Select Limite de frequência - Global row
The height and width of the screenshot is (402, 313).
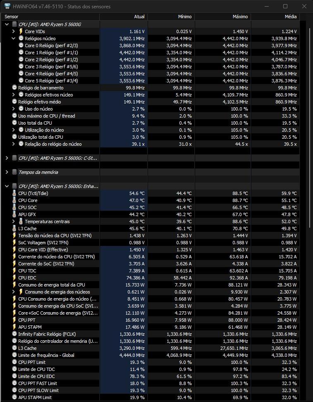[x=151, y=355]
